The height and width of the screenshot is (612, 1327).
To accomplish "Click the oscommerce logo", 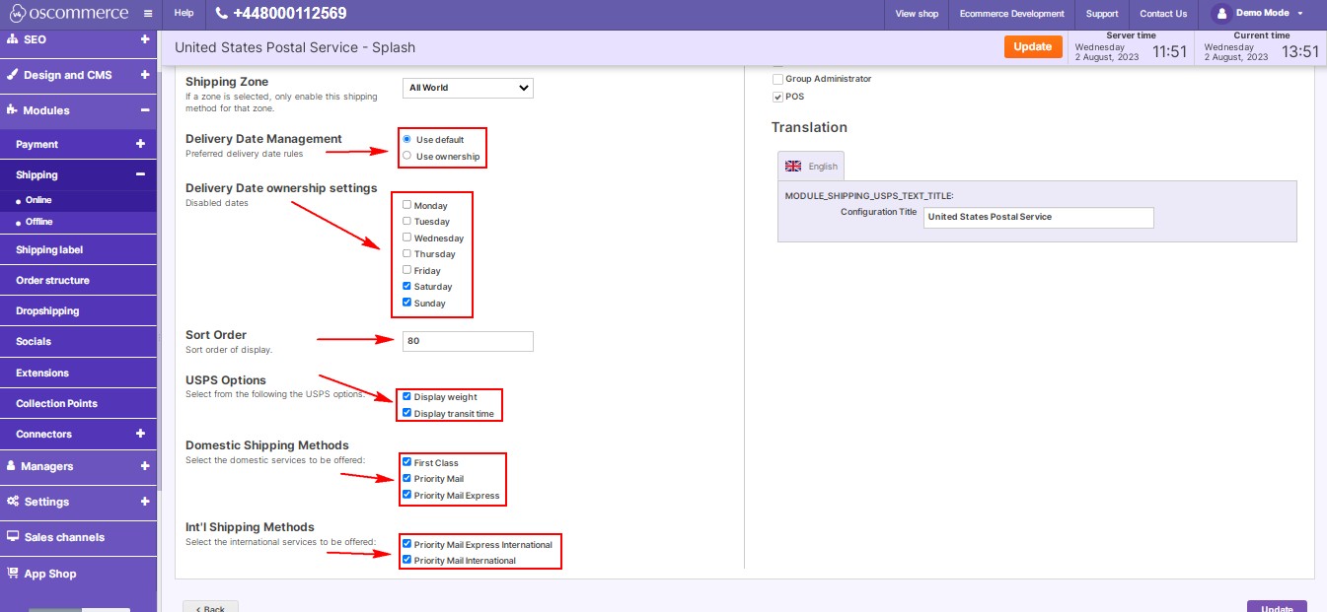I will click(x=69, y=14).
